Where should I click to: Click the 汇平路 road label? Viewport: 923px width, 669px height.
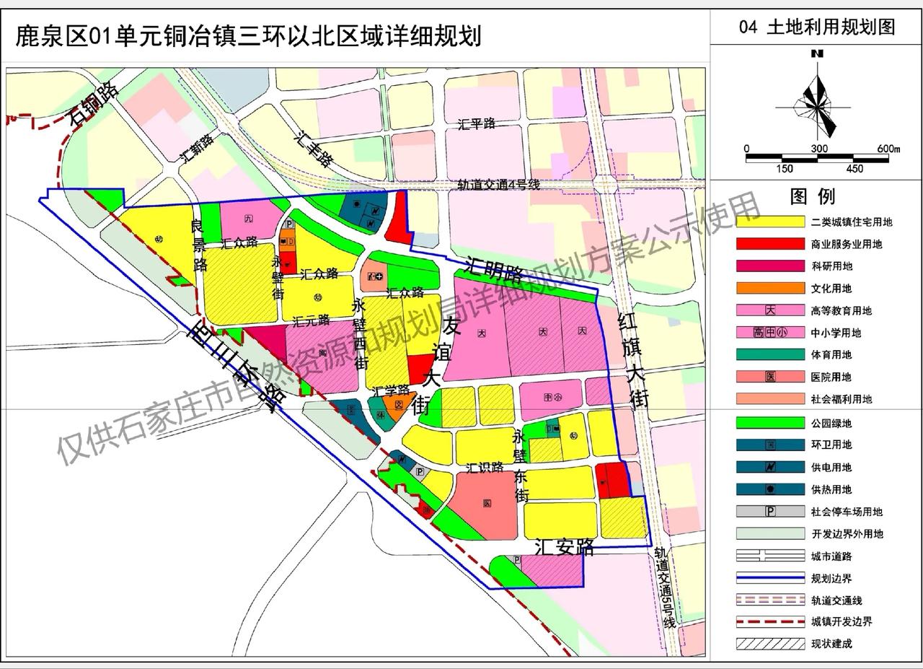tap(477, 123)
